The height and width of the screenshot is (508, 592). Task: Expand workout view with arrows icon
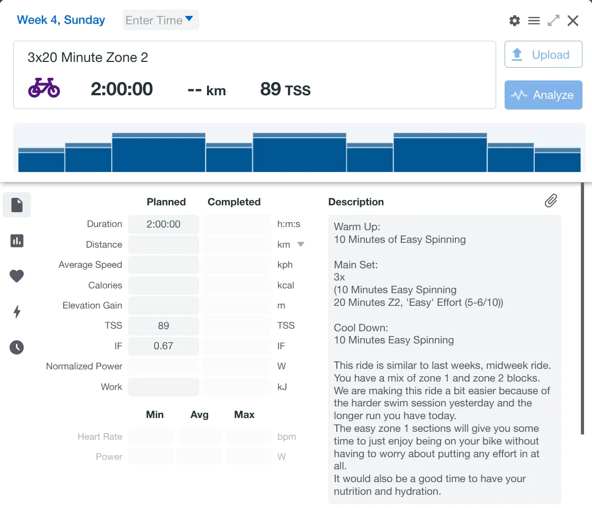tap(553, 21)
